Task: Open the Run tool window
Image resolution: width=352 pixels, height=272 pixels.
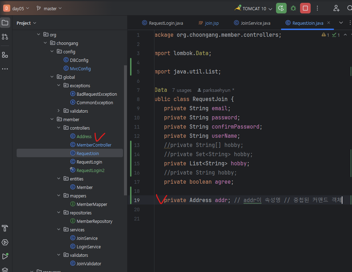Action: [x=5, y=256]
